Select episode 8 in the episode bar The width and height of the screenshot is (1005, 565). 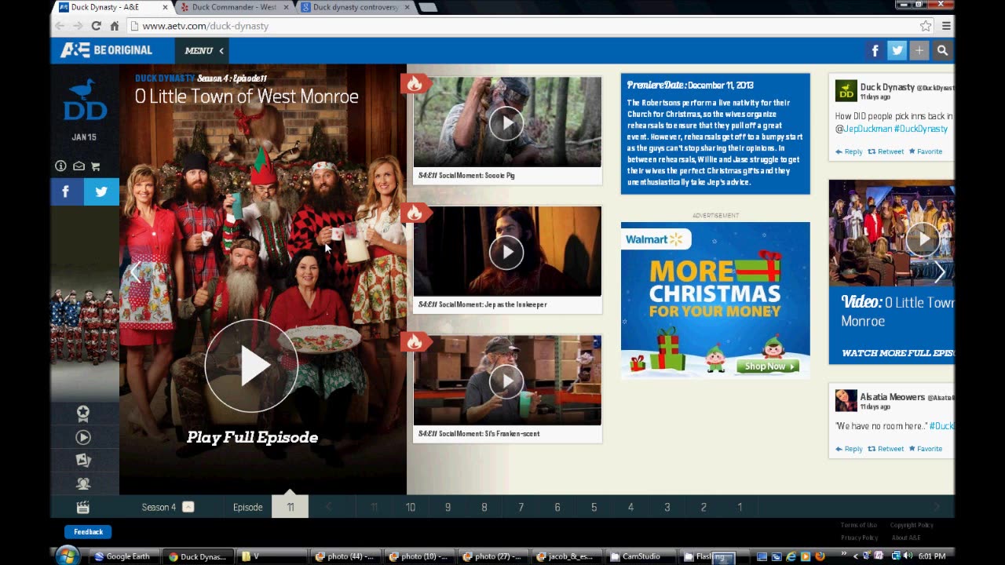pos(484,507)
